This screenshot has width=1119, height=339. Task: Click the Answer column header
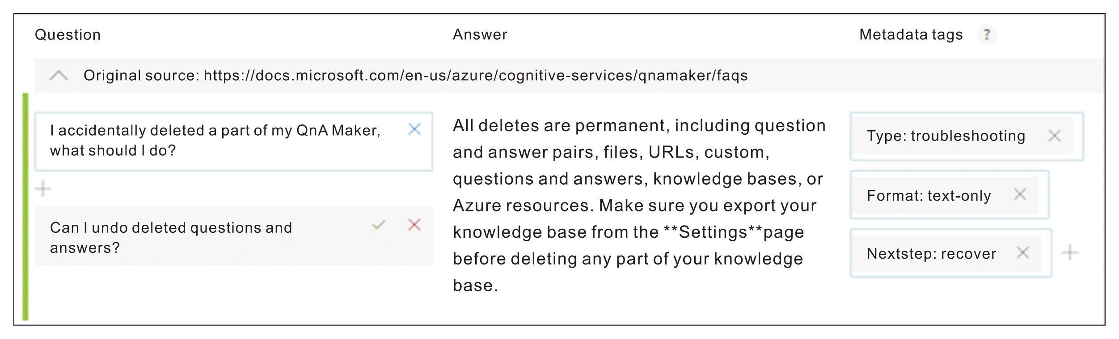480,34
